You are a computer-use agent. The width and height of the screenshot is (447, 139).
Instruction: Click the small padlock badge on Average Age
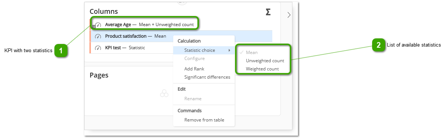click(93, 27)
